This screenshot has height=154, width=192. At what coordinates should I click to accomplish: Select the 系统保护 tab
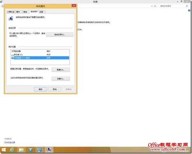click(x=34, y=11)
